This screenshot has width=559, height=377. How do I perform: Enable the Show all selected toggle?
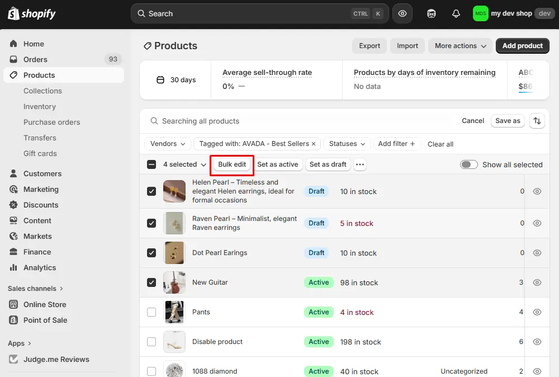[x=468, y=164]
